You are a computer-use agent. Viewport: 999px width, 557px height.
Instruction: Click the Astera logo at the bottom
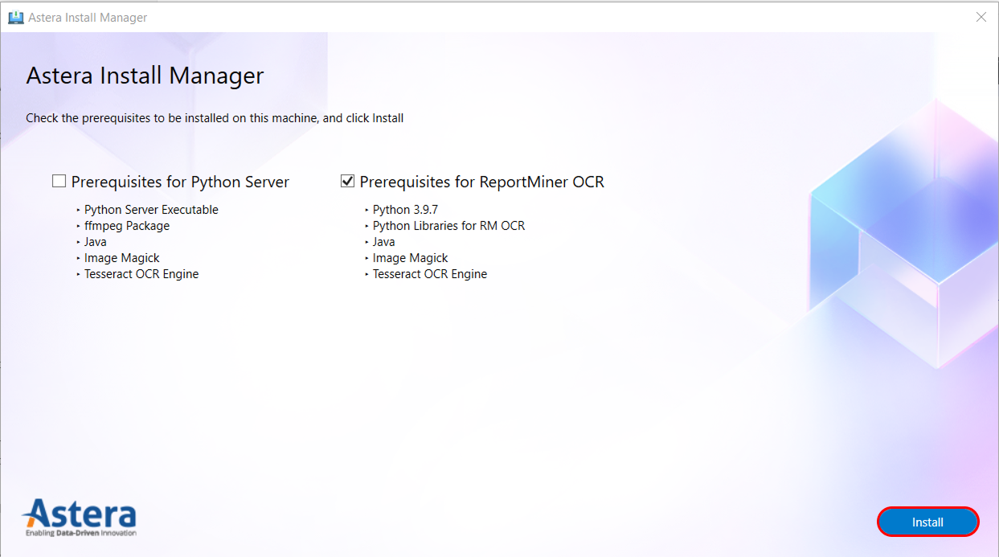click(80, 518)
